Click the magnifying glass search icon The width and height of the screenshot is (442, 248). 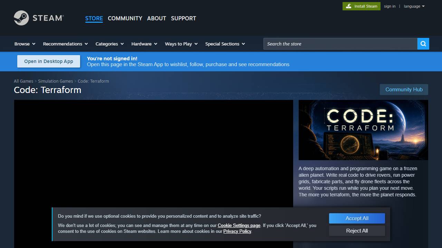point(423,44)
